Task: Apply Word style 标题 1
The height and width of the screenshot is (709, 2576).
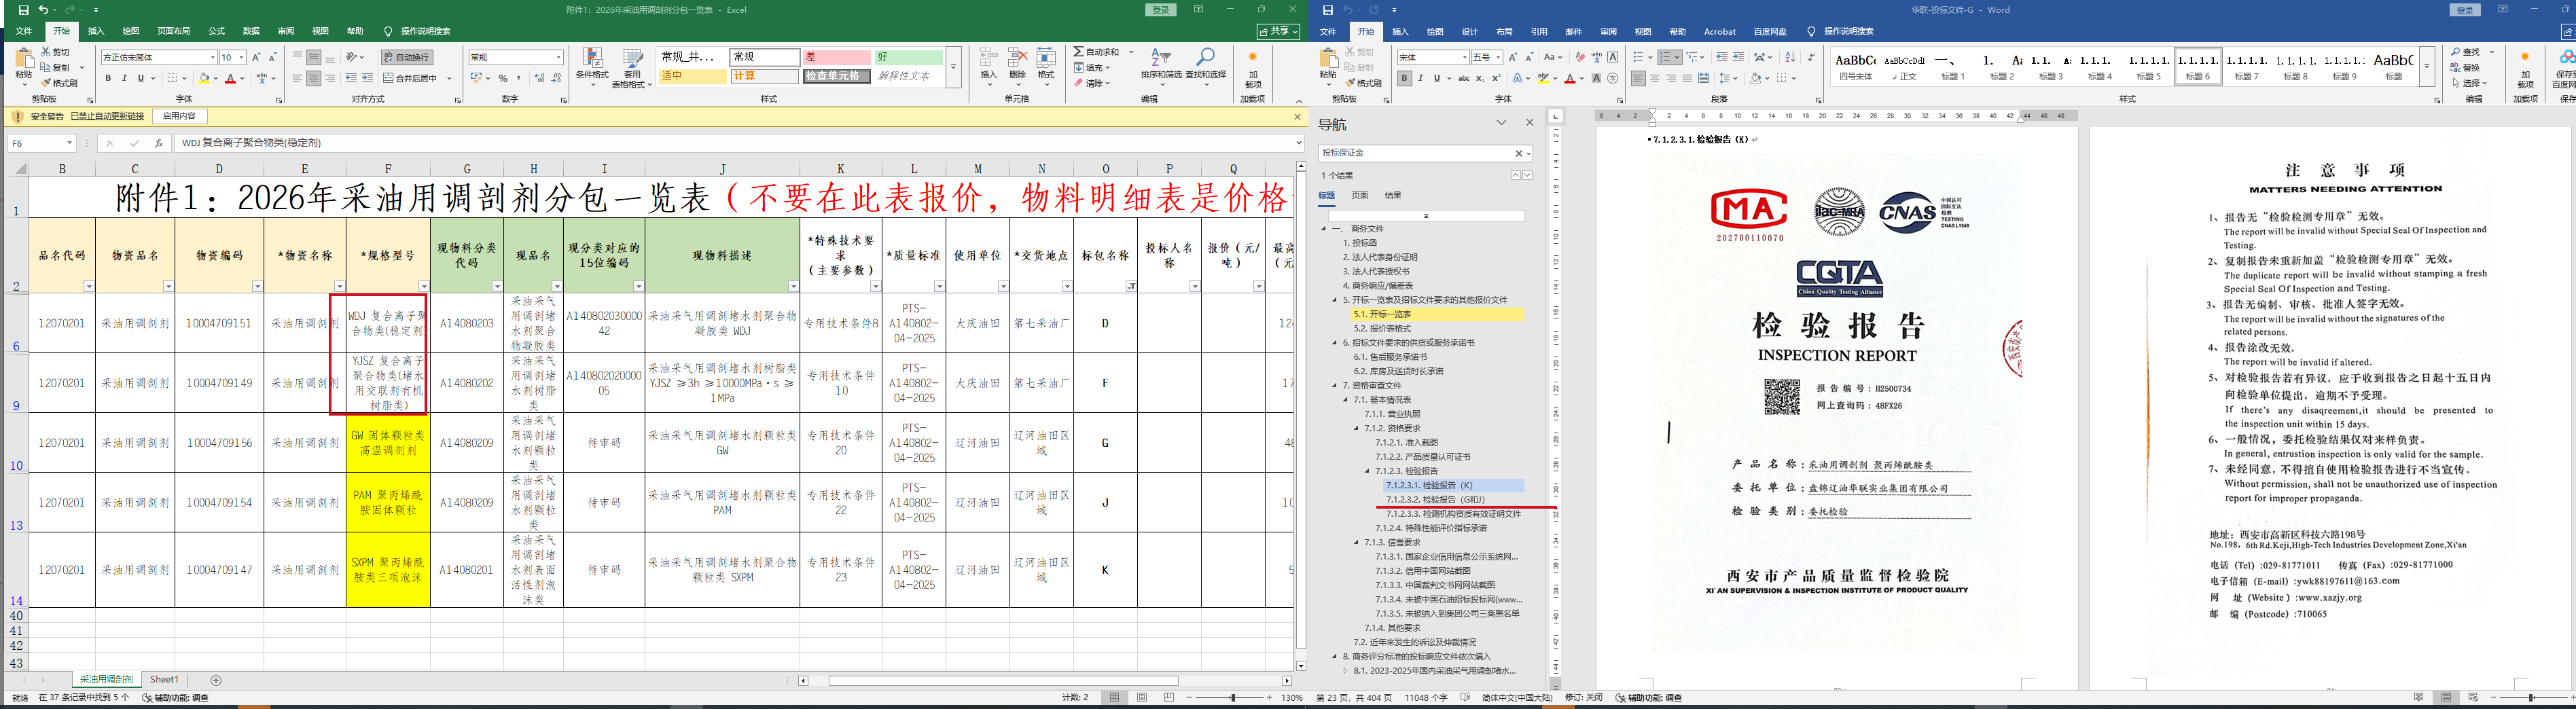Action: pos(1952,66)
